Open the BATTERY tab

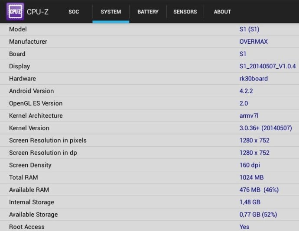(x=148, y=12)
